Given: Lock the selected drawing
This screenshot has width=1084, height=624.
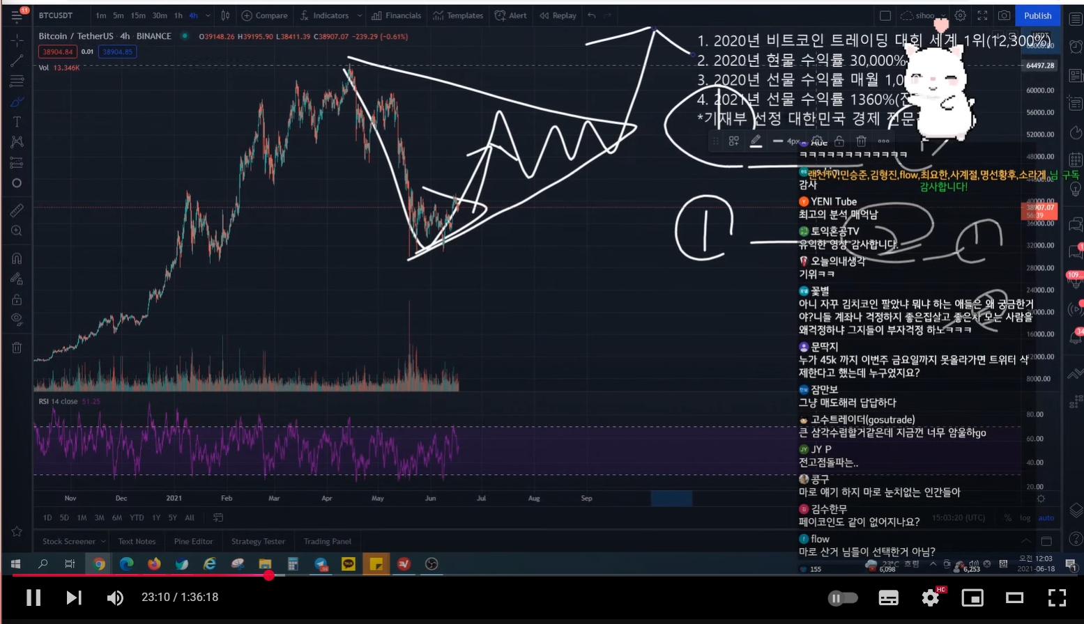Looking at the screenshot, I should 839,141.
